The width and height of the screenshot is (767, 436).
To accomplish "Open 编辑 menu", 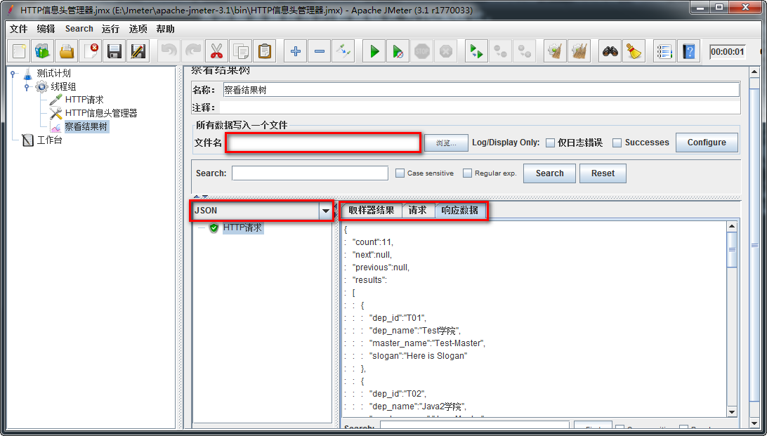I will point(46,29).
